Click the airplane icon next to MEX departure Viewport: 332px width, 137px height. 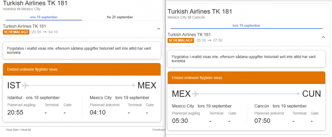tap(196, 94)
